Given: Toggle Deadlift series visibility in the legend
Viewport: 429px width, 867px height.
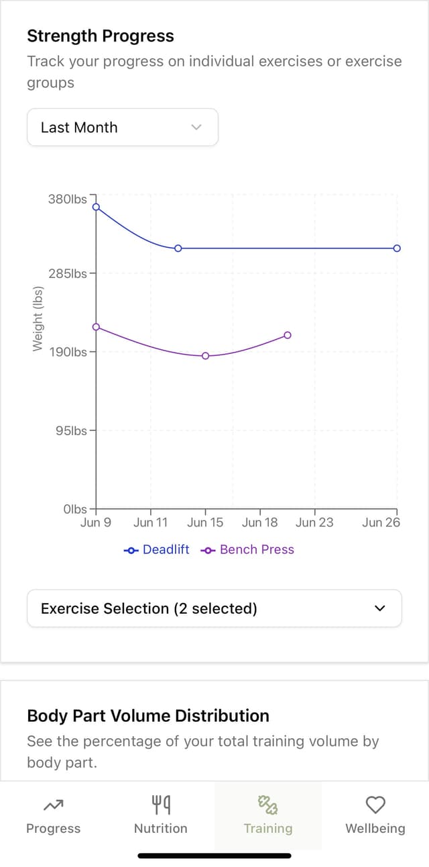Looking at the screenshot, I should pos(156,549).
